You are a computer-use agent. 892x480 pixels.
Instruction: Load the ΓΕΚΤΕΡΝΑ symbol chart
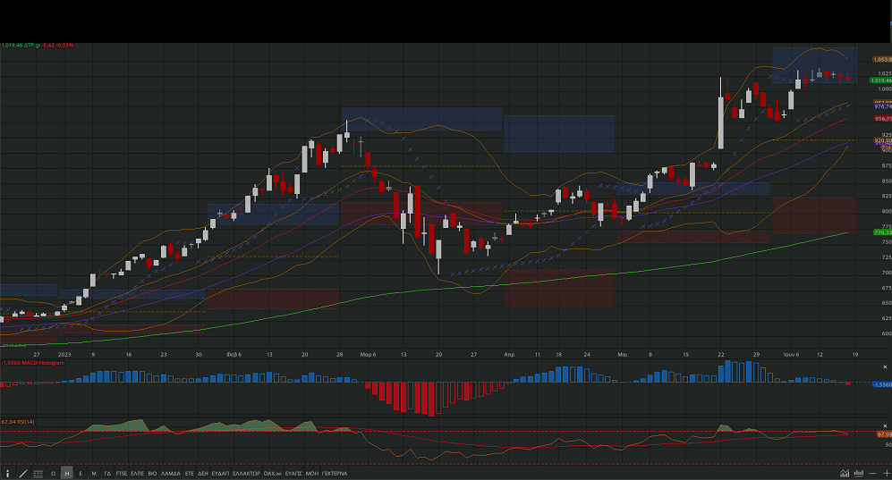point(335,473)
